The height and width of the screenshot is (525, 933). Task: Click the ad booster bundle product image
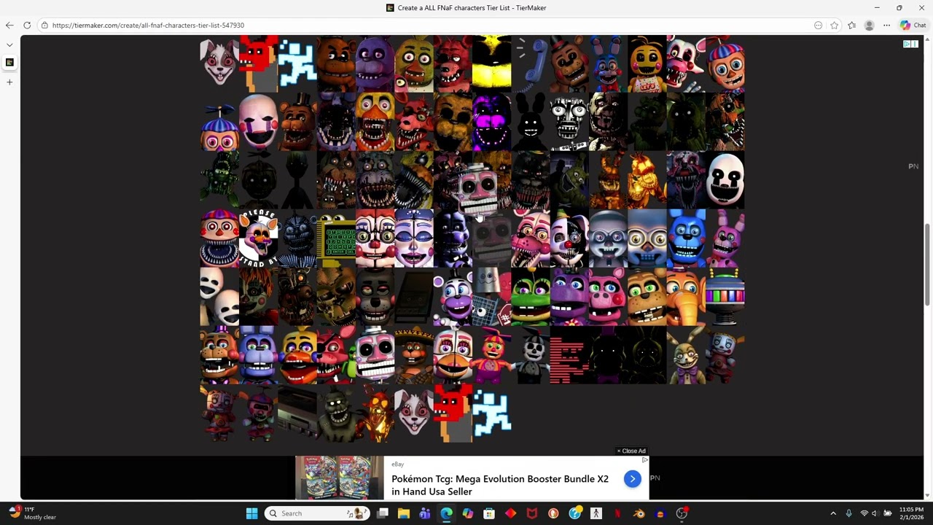339,478
